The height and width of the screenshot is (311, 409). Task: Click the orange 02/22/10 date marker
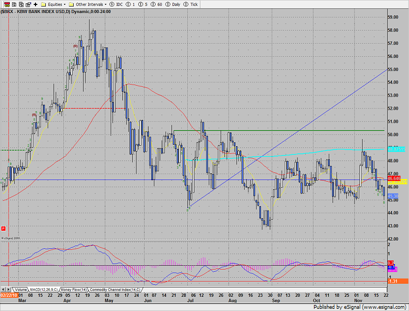pyautogui.click(x=9, y=295)
